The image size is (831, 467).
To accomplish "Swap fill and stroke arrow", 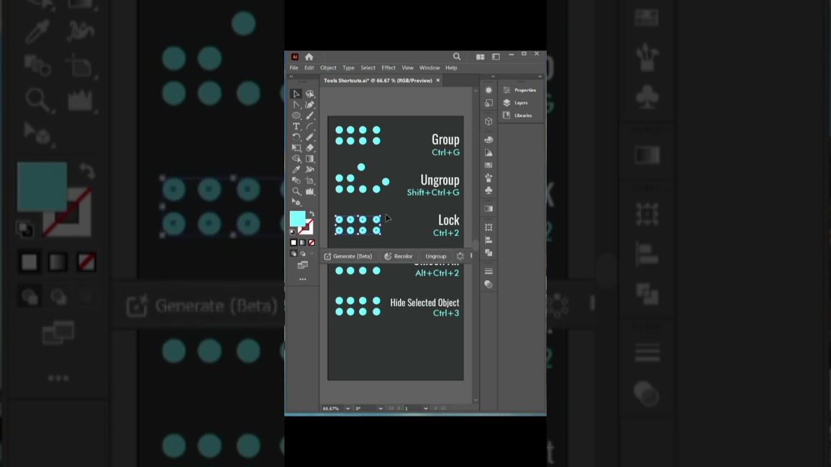I will click(312, 215).
